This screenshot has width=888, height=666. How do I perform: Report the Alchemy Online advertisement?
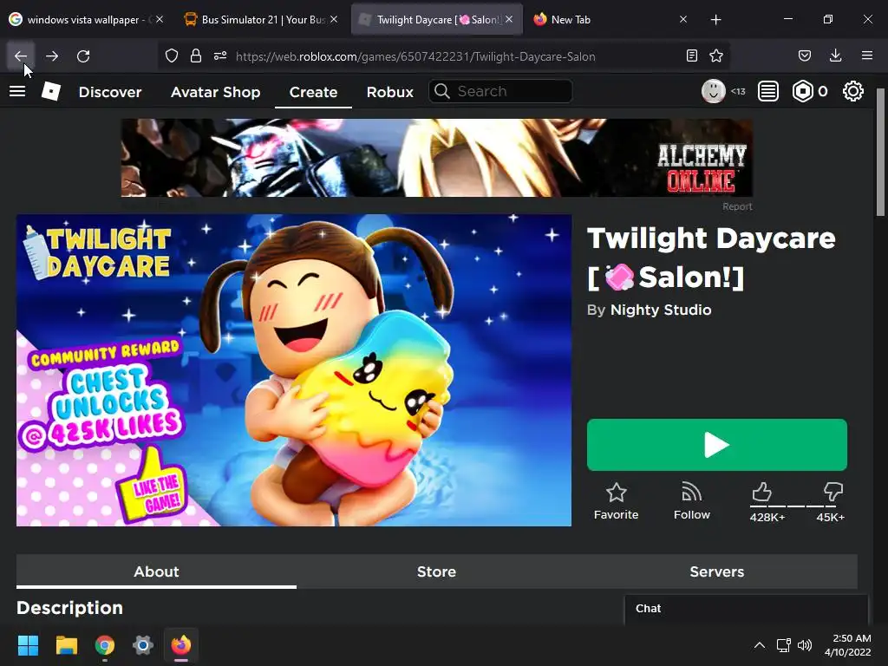click(737, 206)
